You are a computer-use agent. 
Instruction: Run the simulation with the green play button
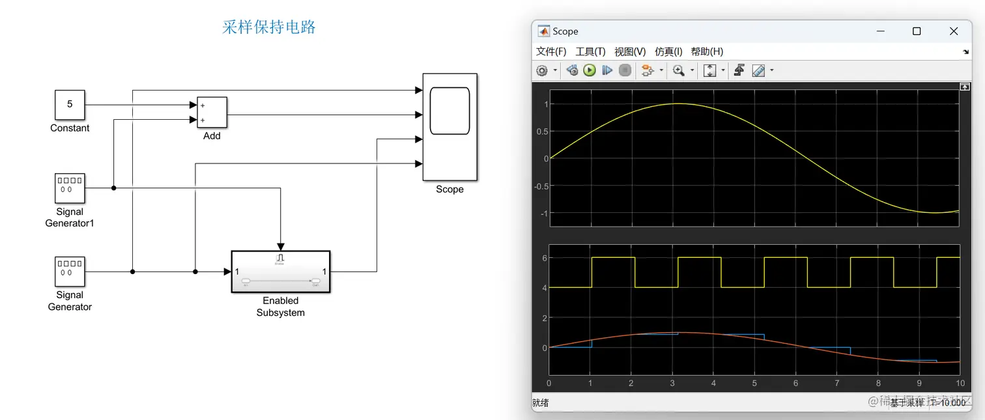tap(590, 70)
